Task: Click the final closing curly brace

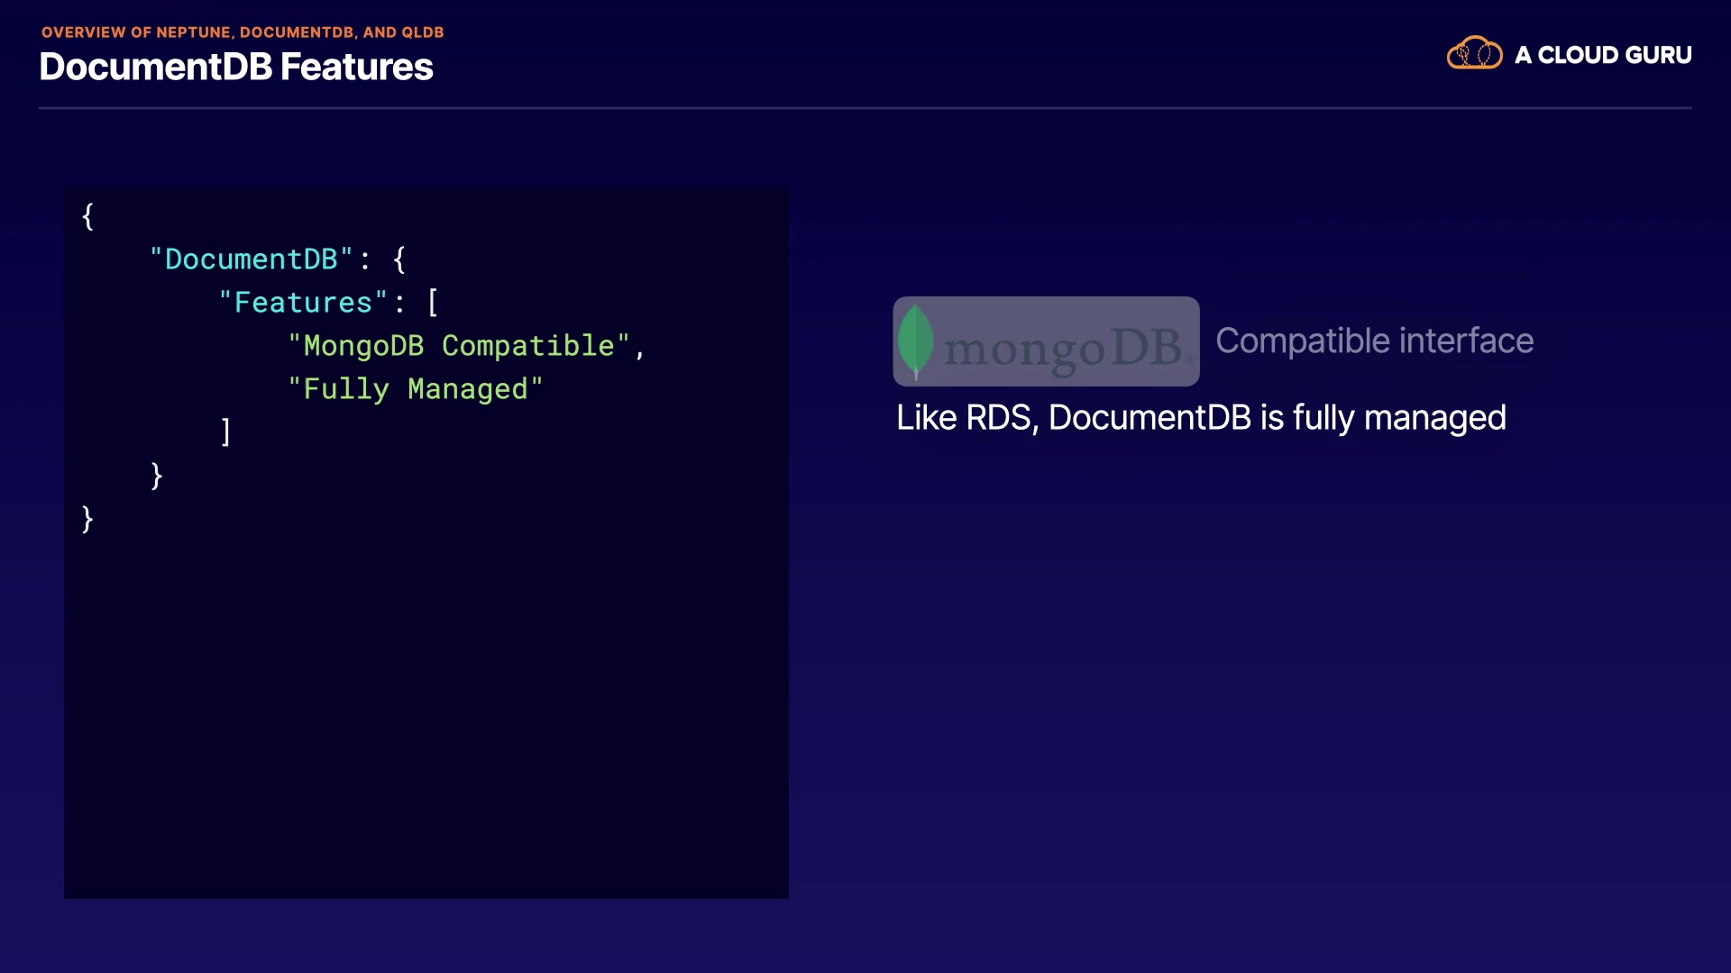Action: pyautogui.click(x=87, y=519)
